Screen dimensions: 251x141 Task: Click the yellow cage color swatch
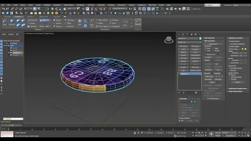tap(246, 49)
